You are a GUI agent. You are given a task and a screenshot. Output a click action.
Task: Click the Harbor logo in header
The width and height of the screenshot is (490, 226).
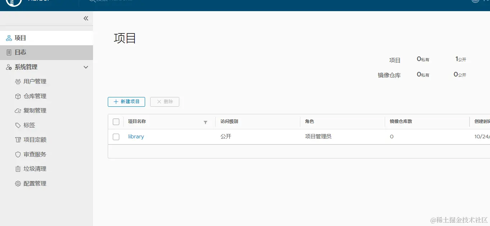click(x=14, y=3)
